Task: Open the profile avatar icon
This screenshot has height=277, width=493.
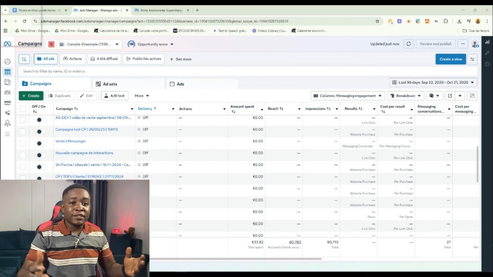Action: pos(475,44)
